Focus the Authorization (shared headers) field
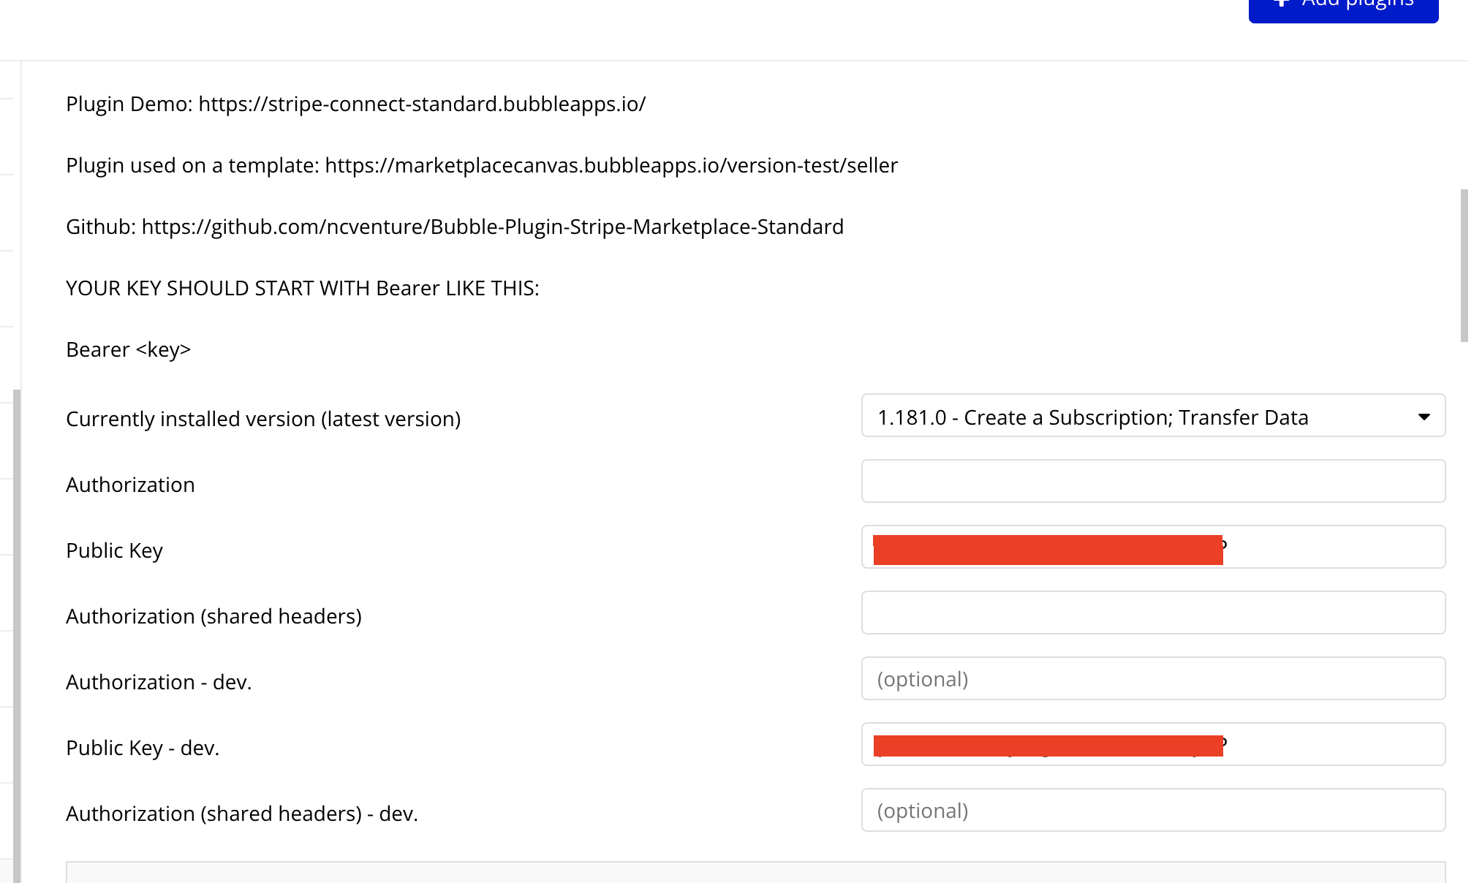Image resolution: width=1474 pixels, height=883 pixels. coord(1153,613)
